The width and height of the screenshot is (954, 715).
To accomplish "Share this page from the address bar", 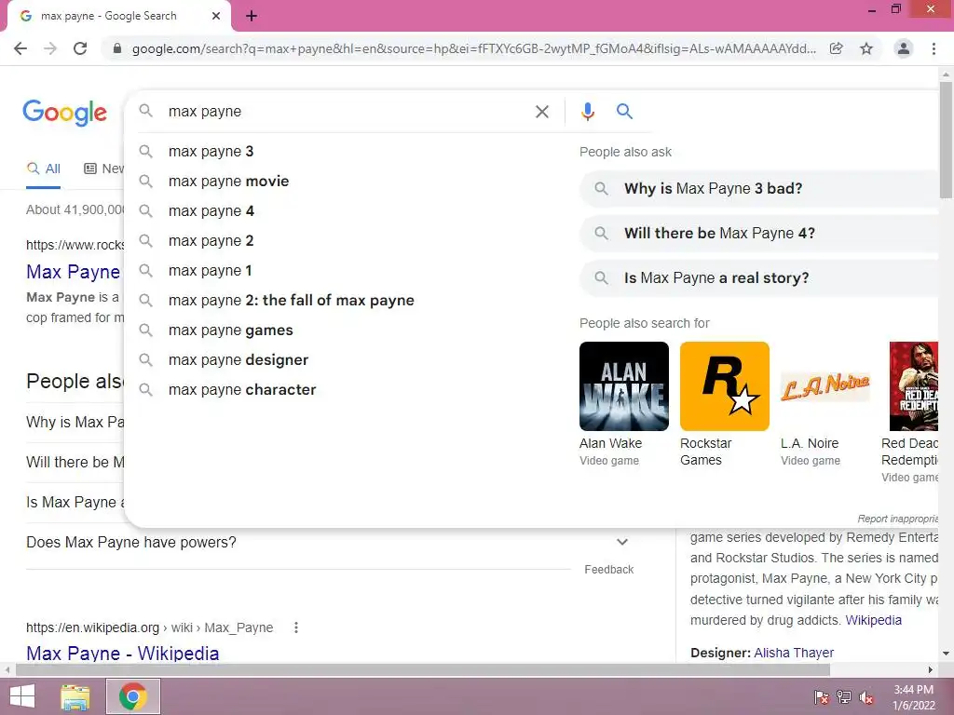I will point(837,48).
